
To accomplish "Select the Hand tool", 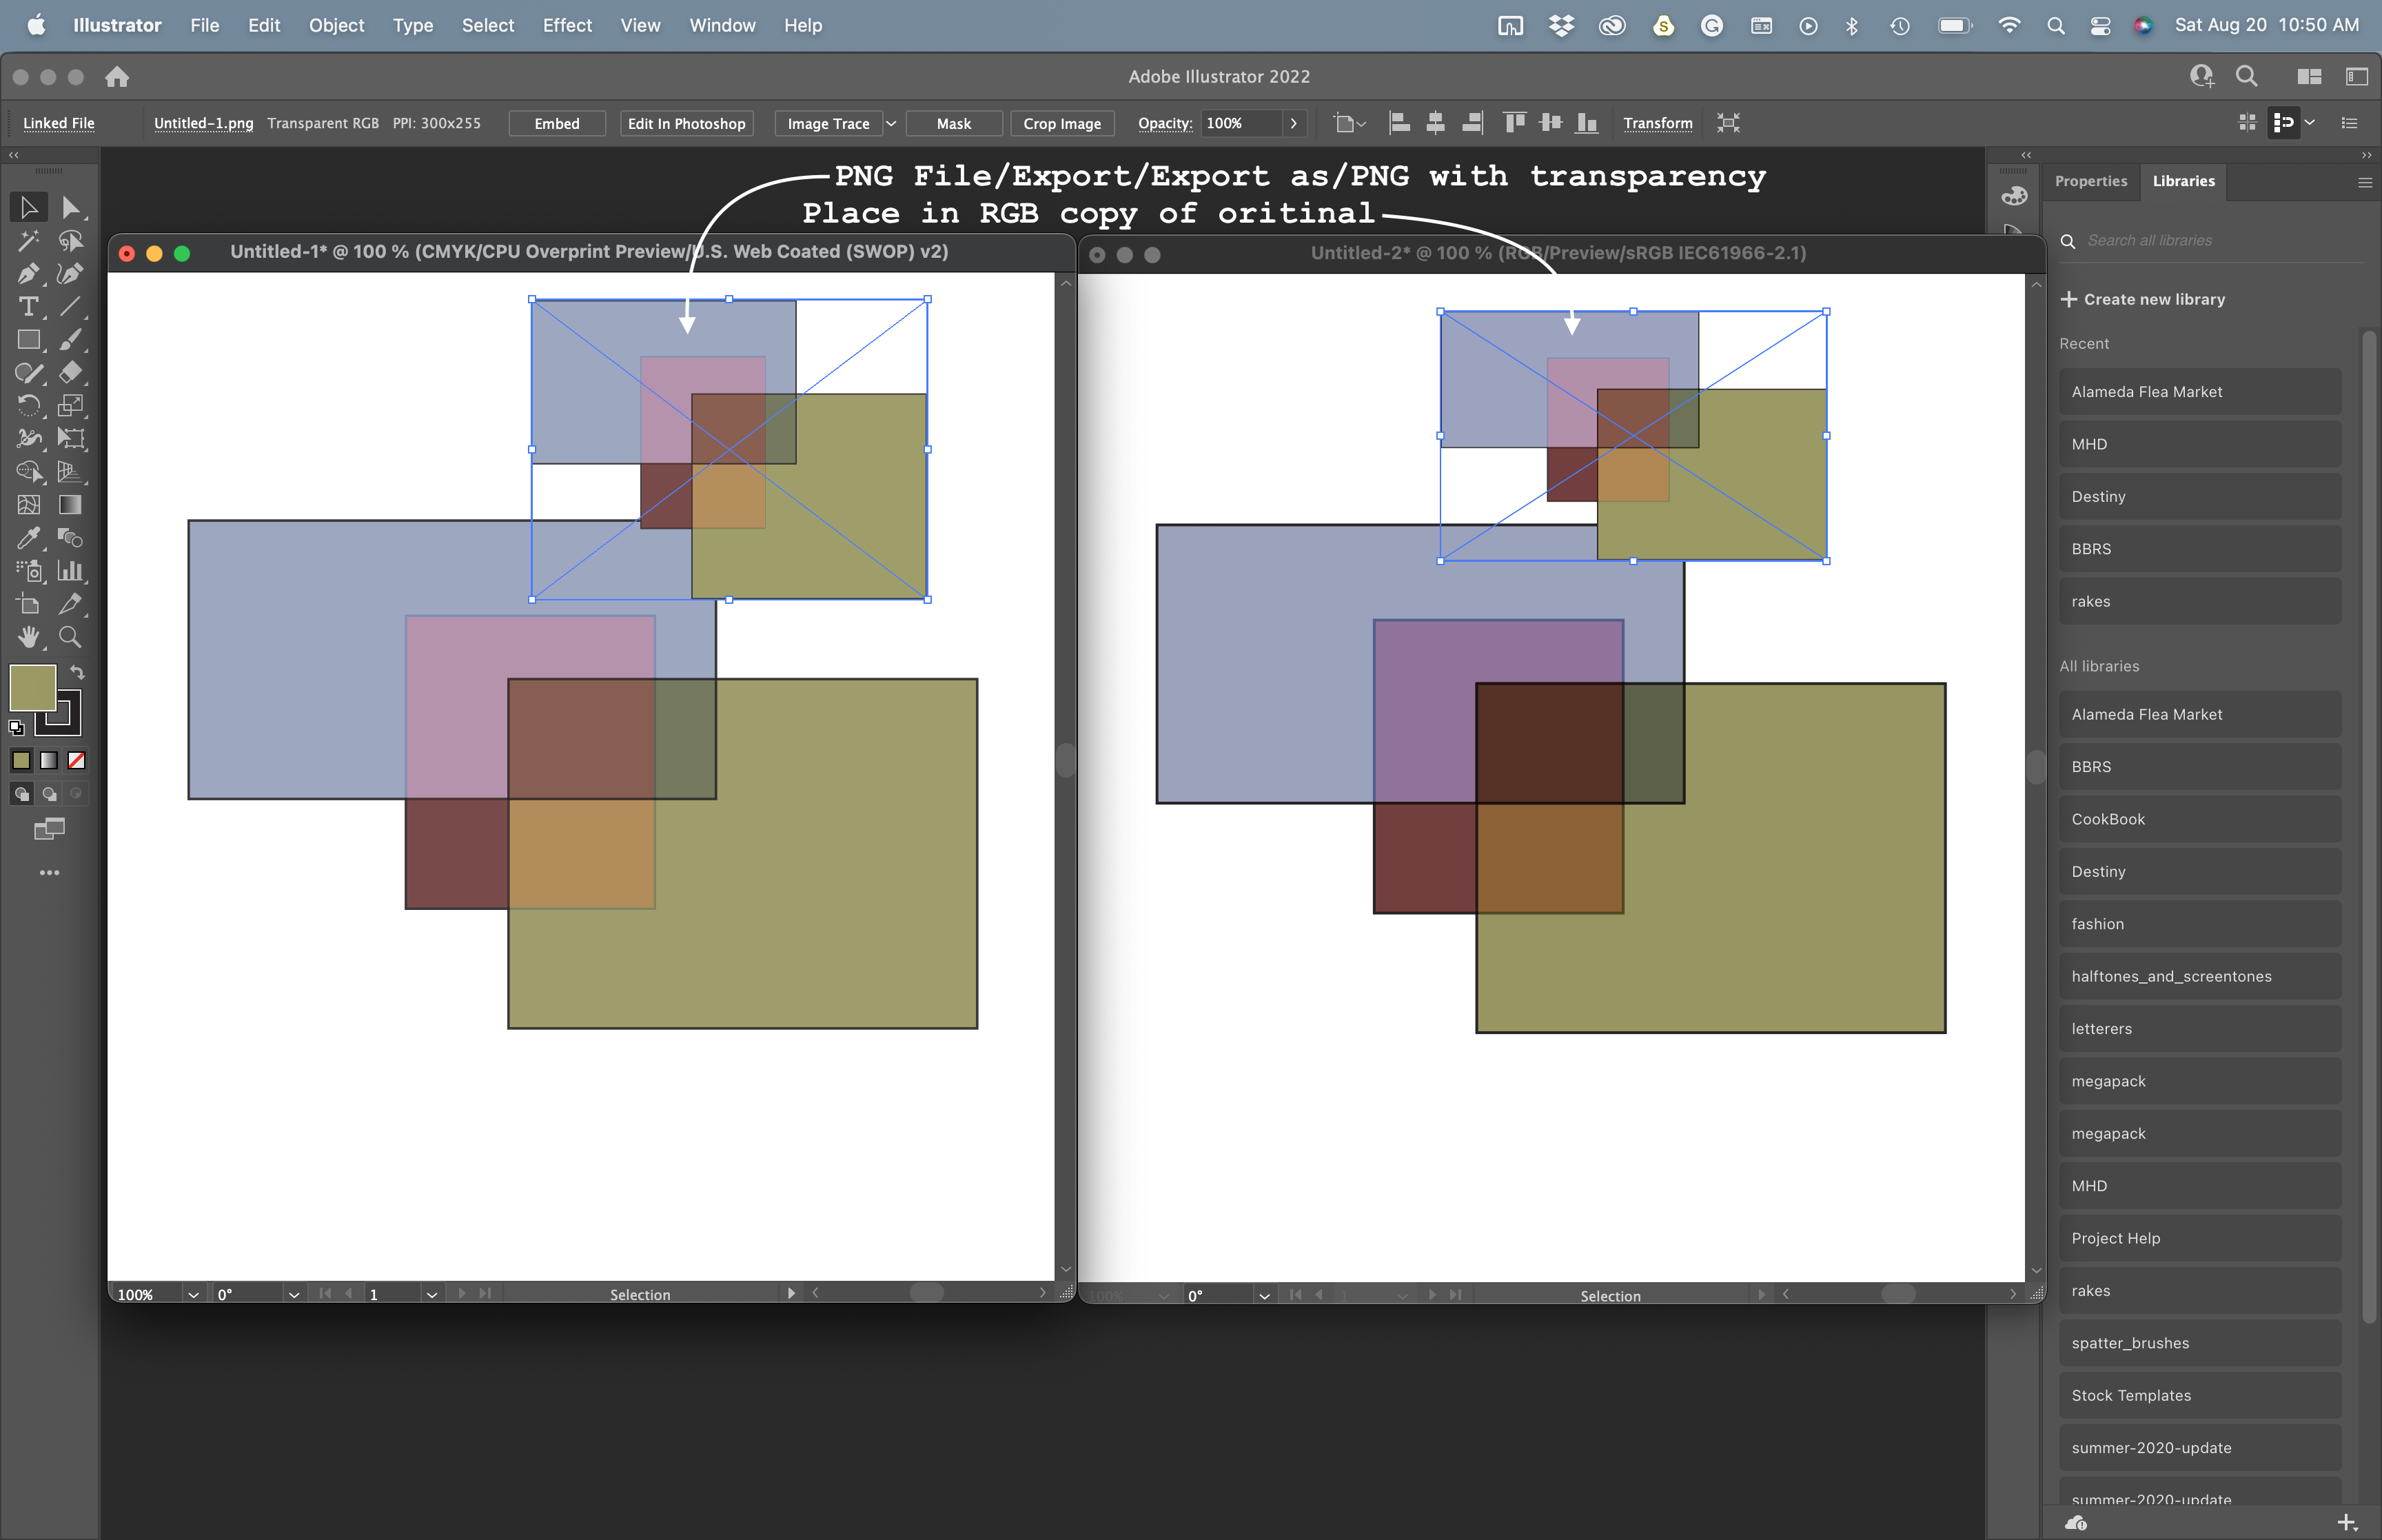I will pos(29,637).
